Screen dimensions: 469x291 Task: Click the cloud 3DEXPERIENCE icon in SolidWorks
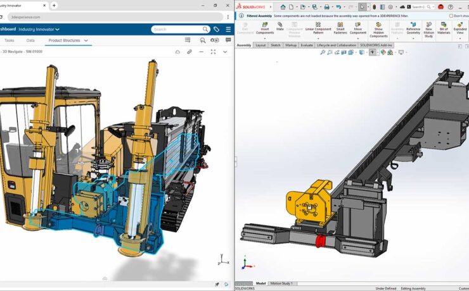click(402, 7)
